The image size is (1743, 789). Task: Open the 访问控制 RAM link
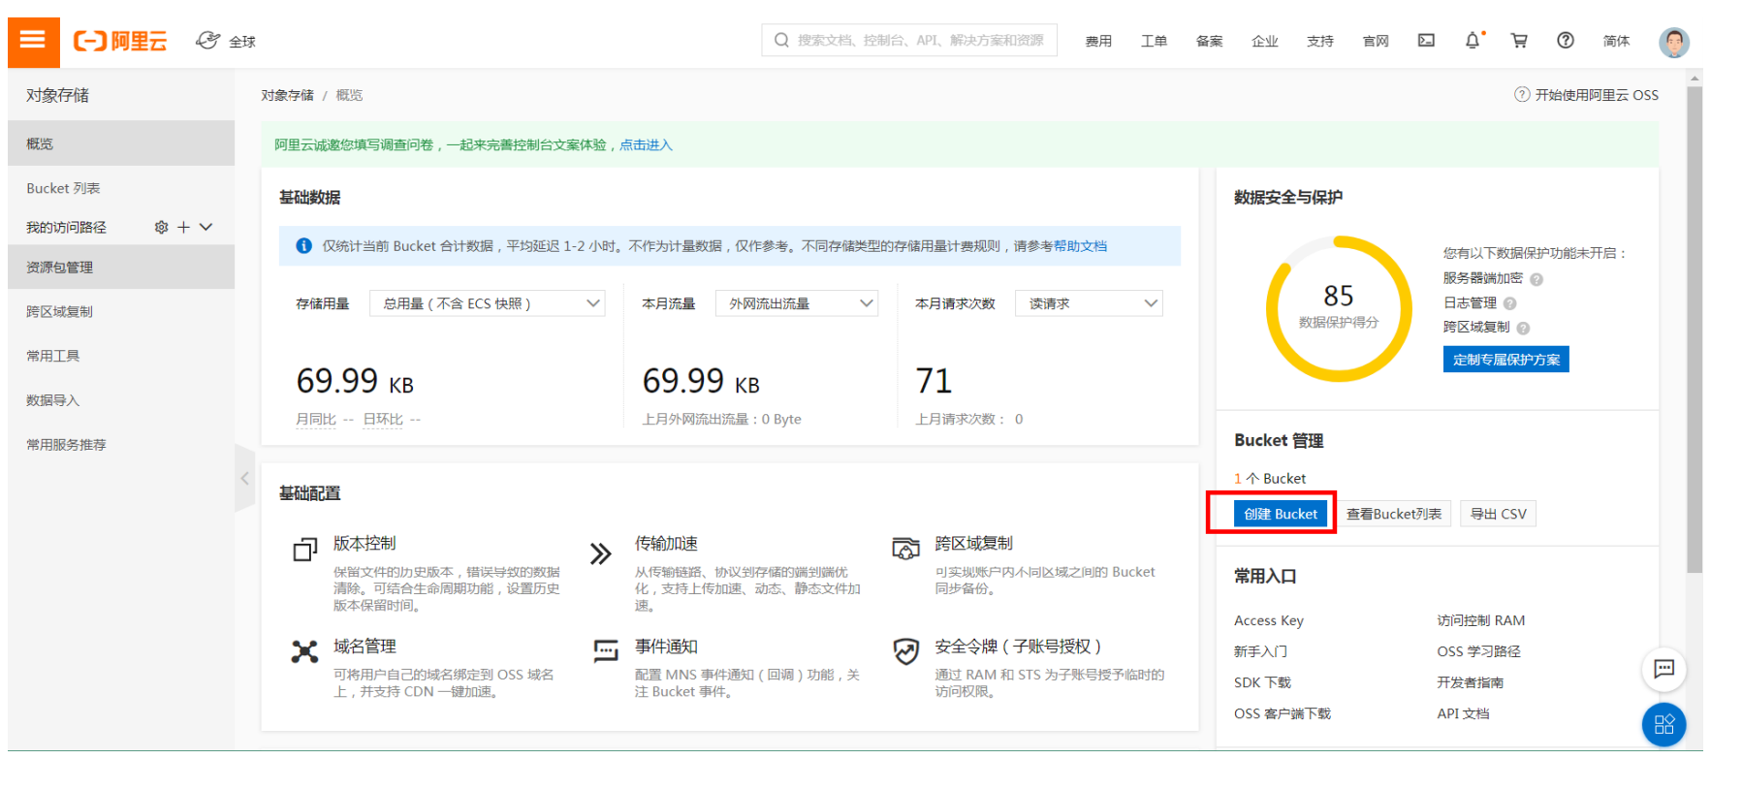click(x=1480, y=620)
